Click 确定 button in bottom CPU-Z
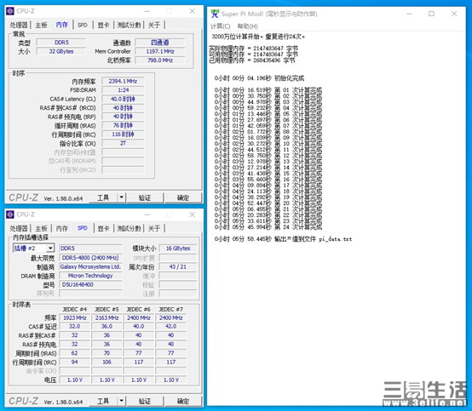 tap(183, 401)
